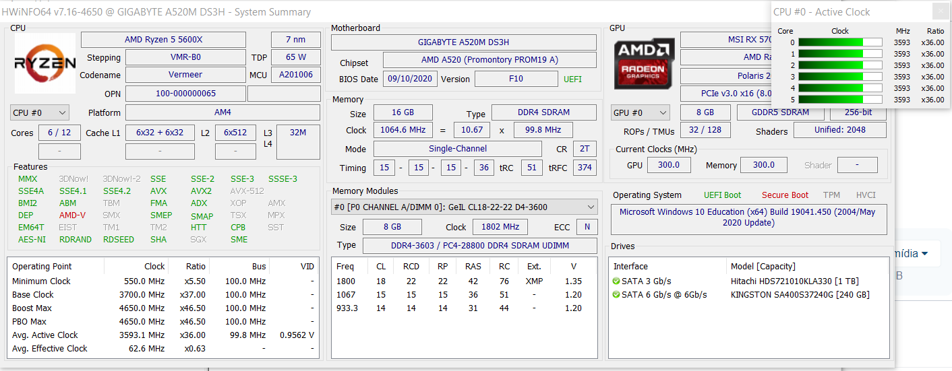The width and height of the screenshot is (952, 371).
Task: Click the 'AMD A520 (Promontory PROM19 A)' chipset field
Action: [x=489, y=60]
